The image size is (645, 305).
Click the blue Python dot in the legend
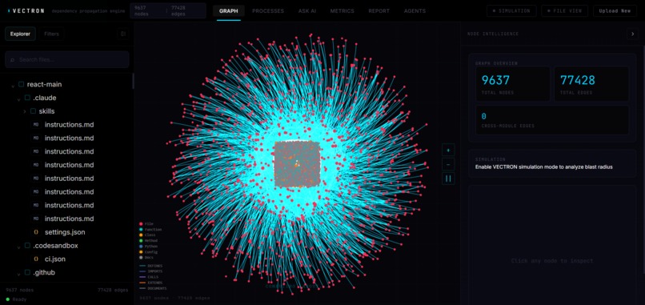[x=141, y=246]
